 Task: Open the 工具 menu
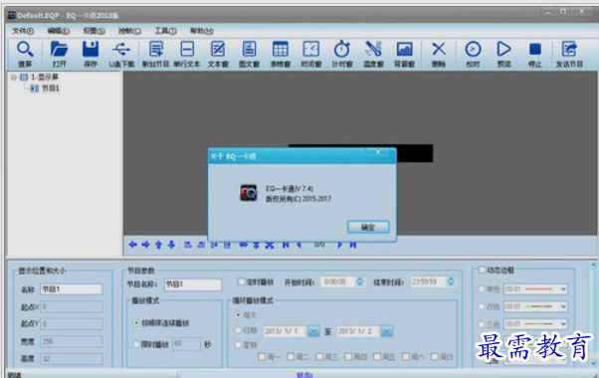tap(165, 31)
